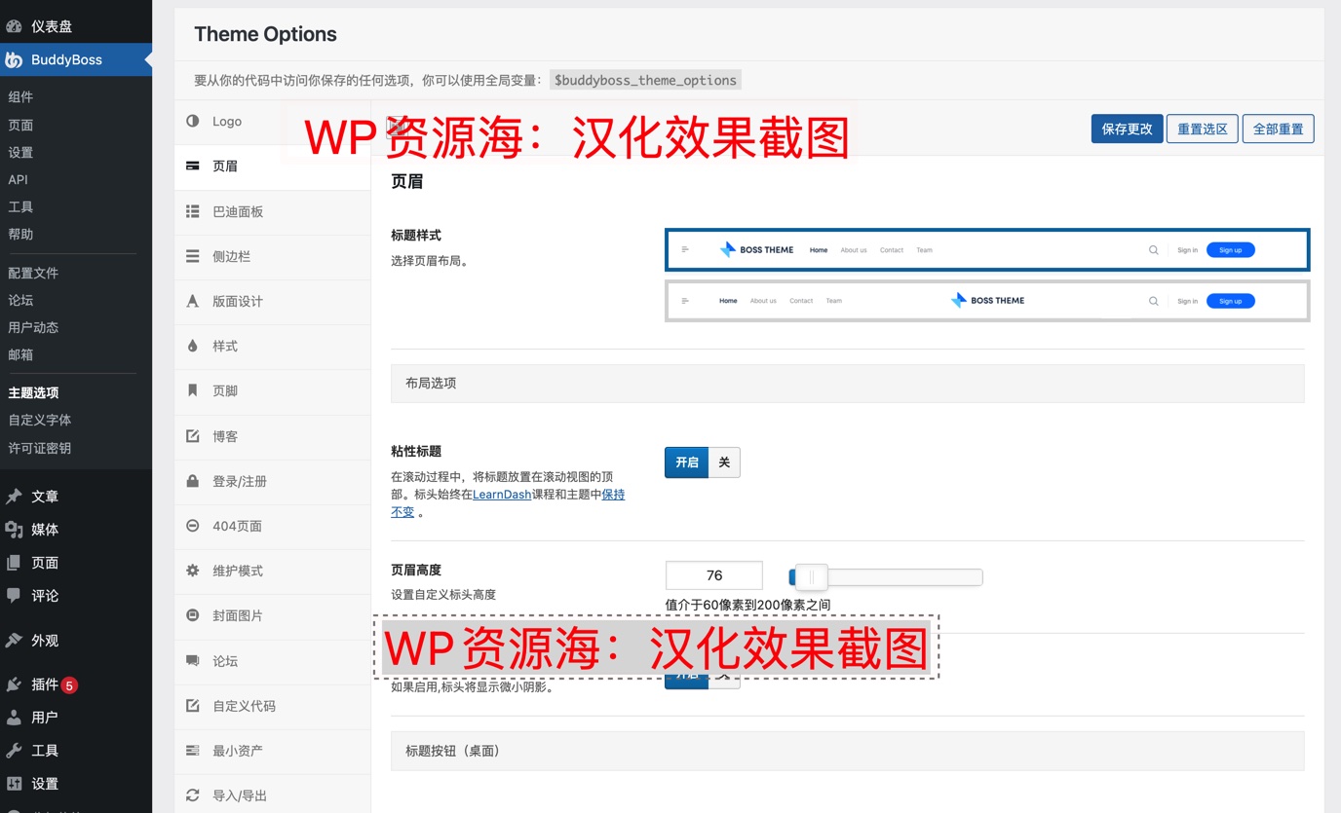1341x813 pixels.
Task: Click the 页脚 bookmark icon
Action: tap(193, 390)
